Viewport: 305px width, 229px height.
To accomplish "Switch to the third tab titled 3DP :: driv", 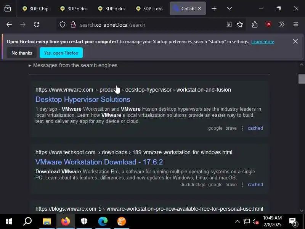I will 112,8.
